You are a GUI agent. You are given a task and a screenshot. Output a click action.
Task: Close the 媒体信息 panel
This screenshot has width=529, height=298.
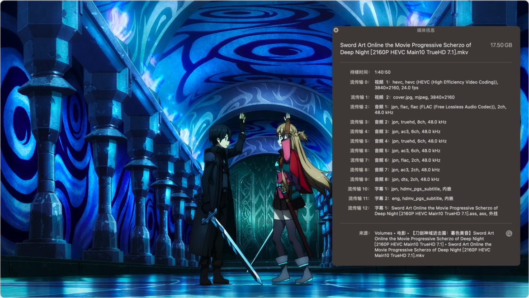tap(336, 30)
